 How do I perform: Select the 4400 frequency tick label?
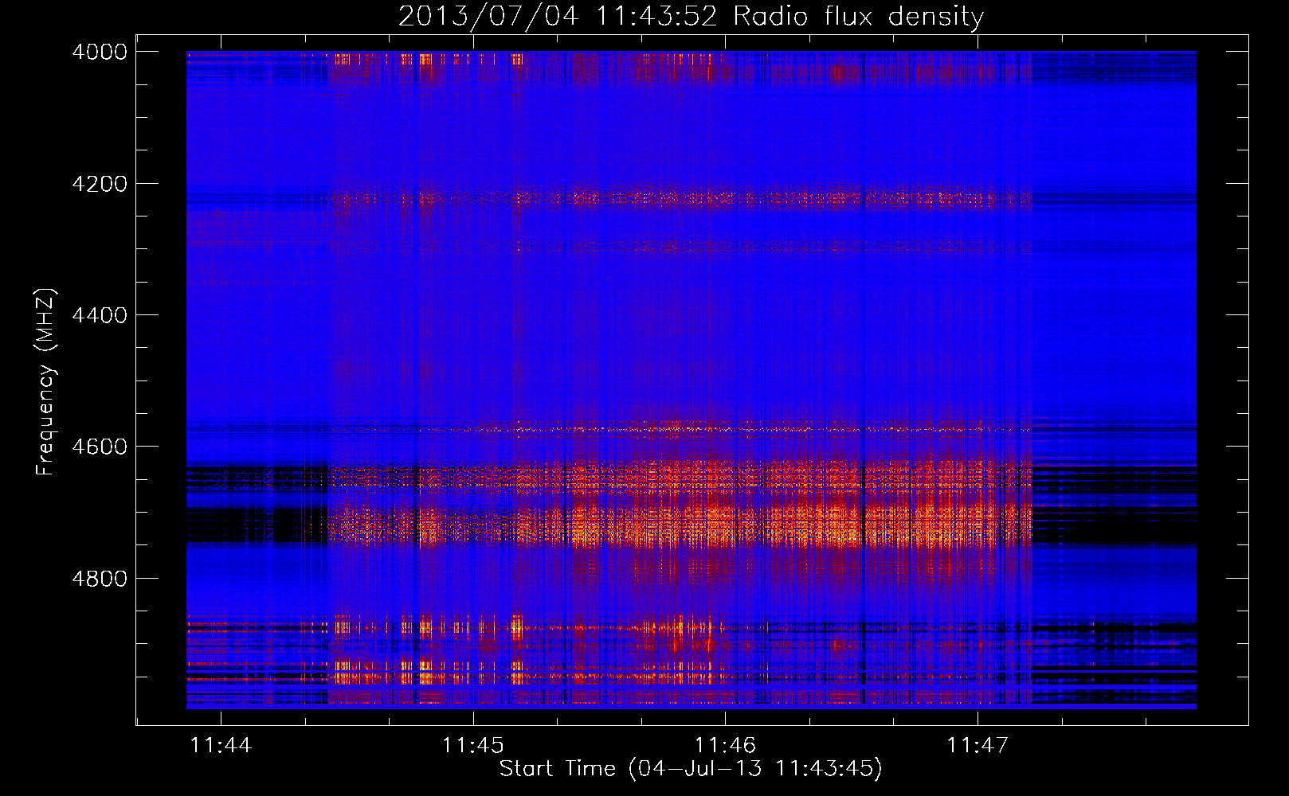point(100,315)
